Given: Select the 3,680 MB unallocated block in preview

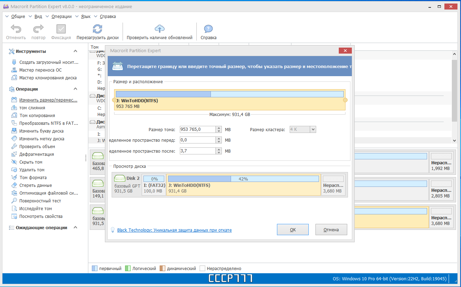Looking at the screenshot, I should pyautogui.click(x=333, y=184).
